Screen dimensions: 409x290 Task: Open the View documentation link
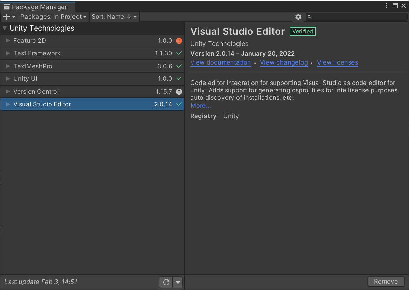point(220,62)
